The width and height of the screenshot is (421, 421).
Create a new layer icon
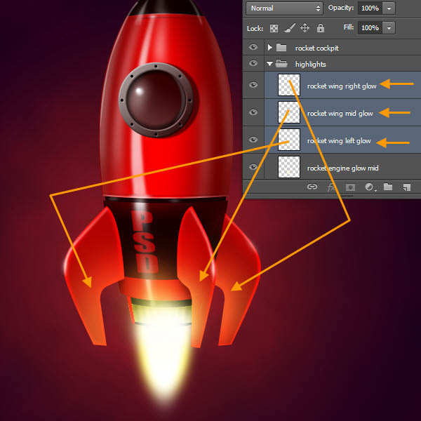click(x=406, y=187)
